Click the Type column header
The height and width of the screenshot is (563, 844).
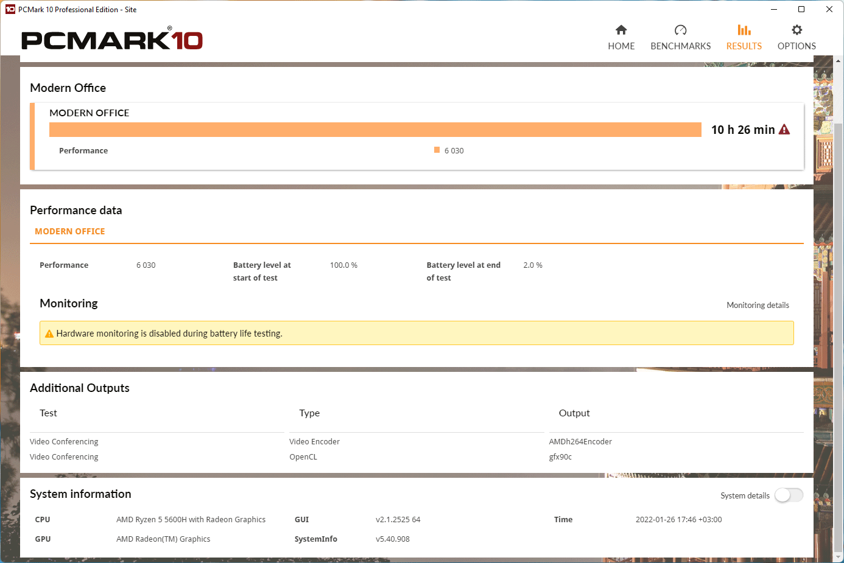pos(309,413)
